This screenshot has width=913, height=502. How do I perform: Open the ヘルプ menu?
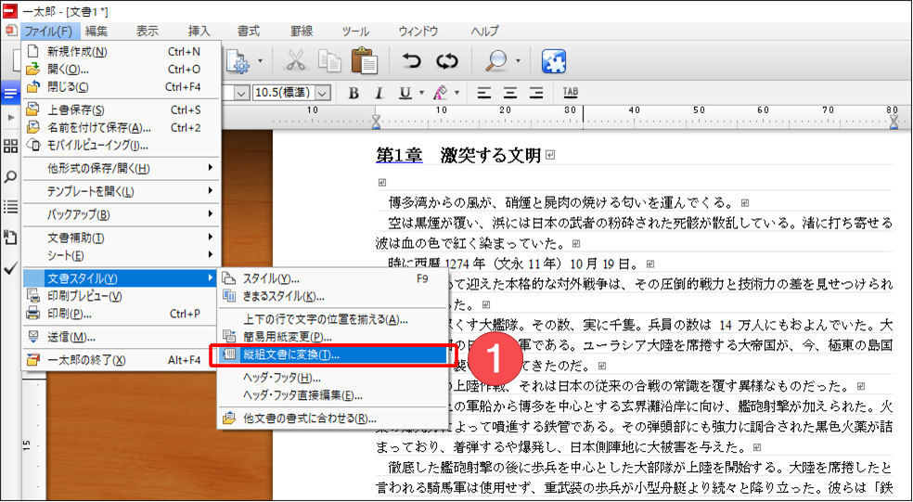pos(484,31)
